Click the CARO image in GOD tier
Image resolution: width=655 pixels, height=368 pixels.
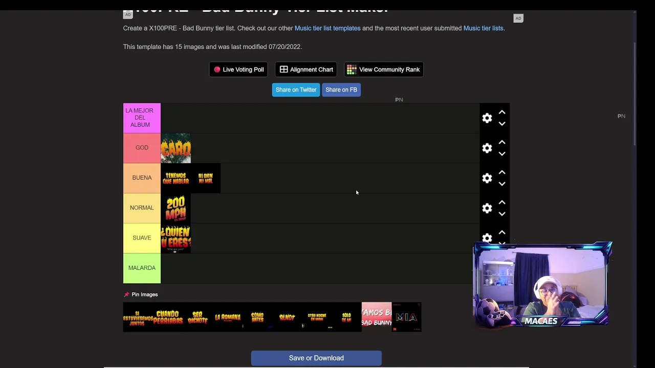coord(176,148)
